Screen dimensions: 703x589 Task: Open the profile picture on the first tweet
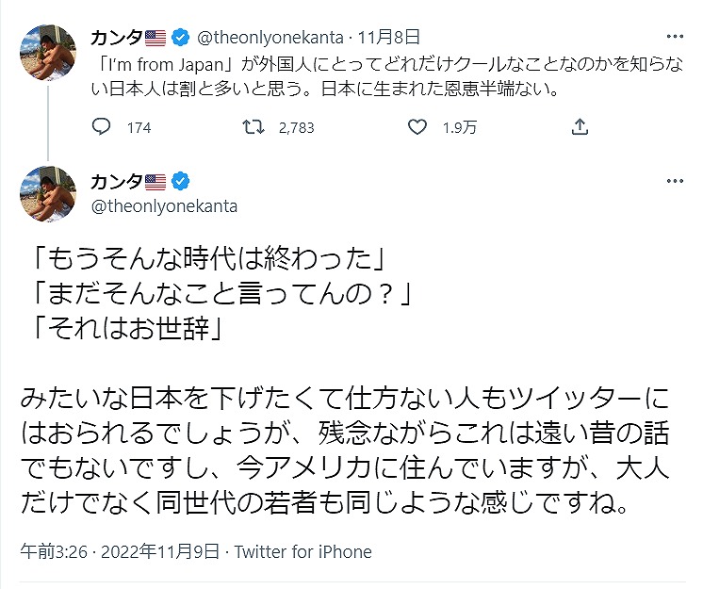tap(47, 52)
